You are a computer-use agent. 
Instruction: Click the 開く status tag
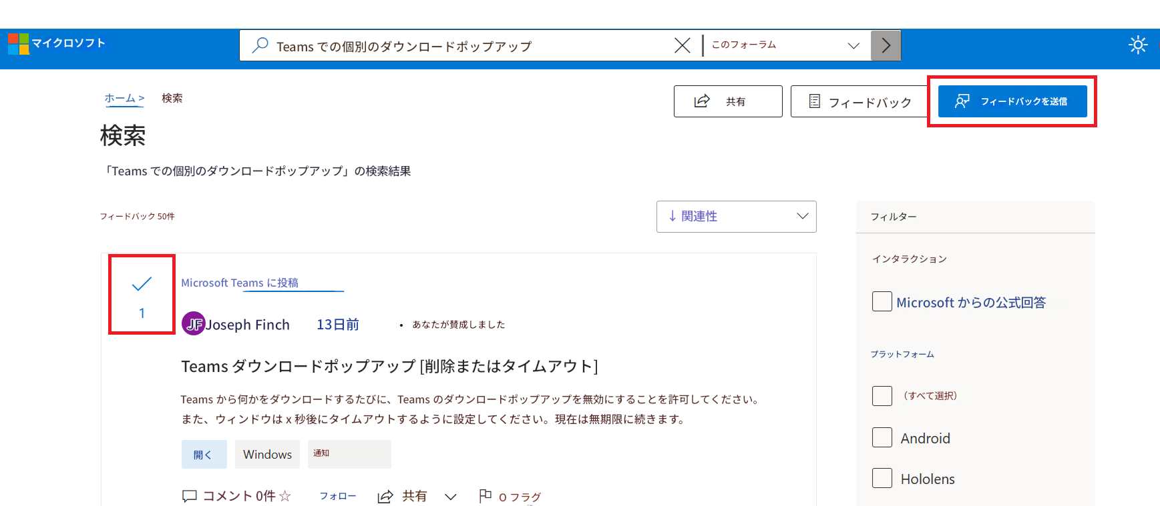pyautogui.click(x=204, y=454)
